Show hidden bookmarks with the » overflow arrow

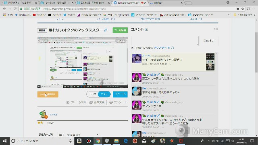[229, 15]
